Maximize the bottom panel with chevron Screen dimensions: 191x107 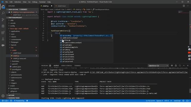click(184, 65)
